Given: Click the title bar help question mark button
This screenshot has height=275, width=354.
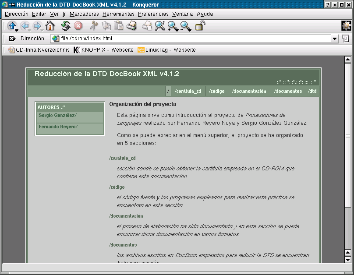Looking at the screenshot, I should click(327, 4).
